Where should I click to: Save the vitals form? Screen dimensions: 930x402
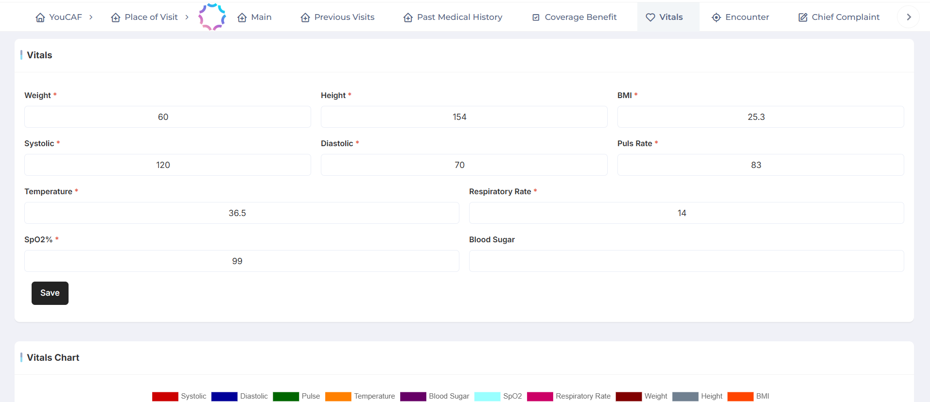pyautogui.click(x=50, y=293)
